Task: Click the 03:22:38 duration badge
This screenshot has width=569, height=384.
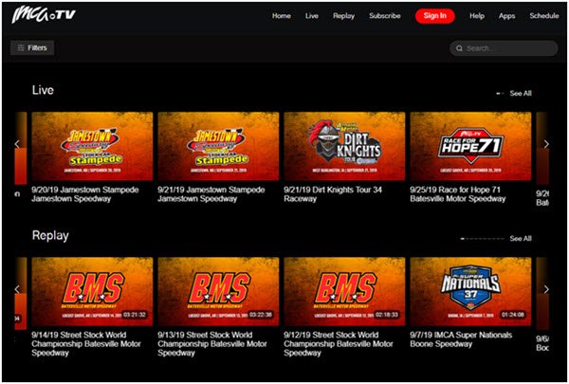Action: tap(261, 315)
